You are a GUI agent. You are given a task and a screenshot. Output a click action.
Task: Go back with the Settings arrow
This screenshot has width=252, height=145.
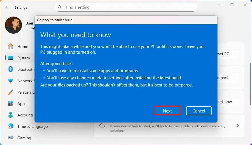click(x=7, y=7)
